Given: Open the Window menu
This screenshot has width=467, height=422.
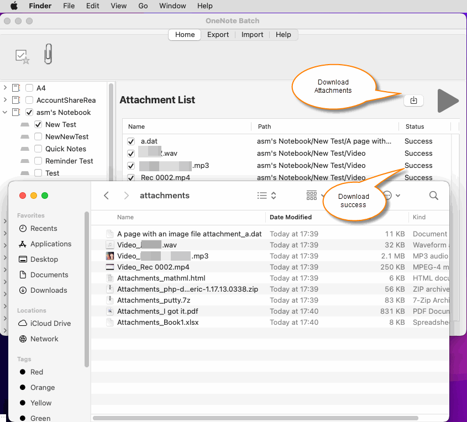Looking at the screenshot, I should click(172, 6).
